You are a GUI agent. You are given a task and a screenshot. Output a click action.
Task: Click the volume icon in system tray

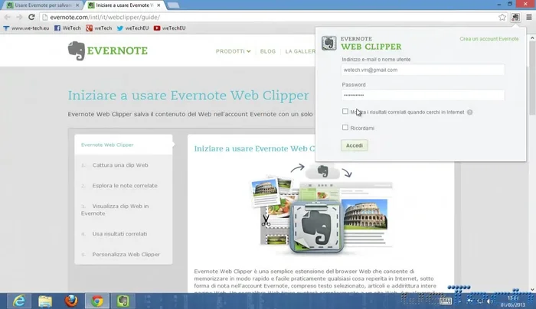pos(489,301)
